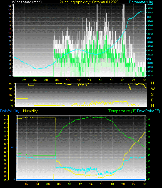Image resolution: width=162 pixels, height=188 pixels.
Task: Click the "30.48" barometer axis value
Action: (150, 21)
